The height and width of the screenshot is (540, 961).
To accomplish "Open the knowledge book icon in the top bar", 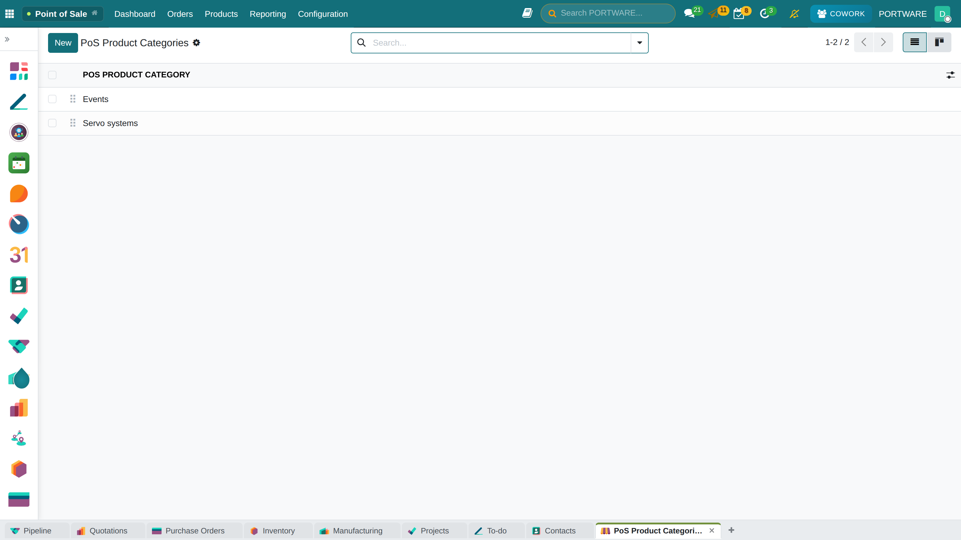I will [x=527, y=13].
